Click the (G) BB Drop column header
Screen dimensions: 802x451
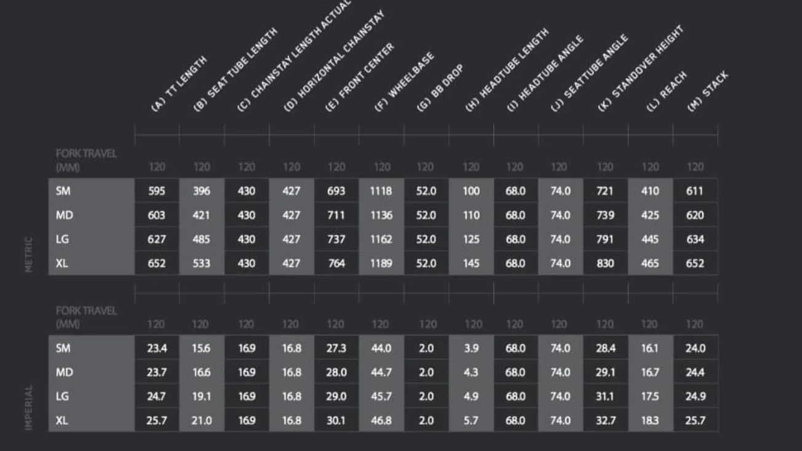440,89
